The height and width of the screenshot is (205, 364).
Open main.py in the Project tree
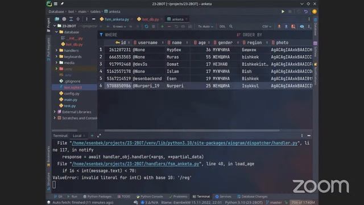(71, 100)
